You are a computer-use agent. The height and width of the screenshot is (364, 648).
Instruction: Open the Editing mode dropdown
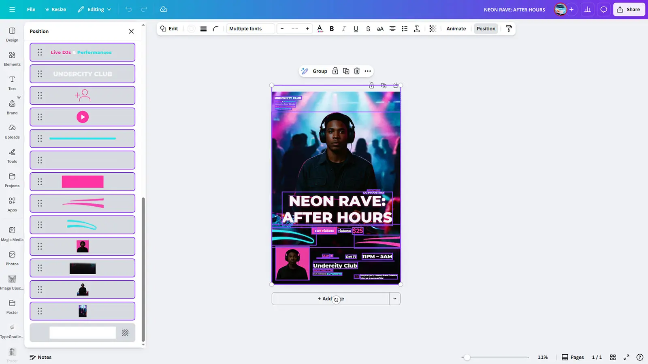[94, 9]
